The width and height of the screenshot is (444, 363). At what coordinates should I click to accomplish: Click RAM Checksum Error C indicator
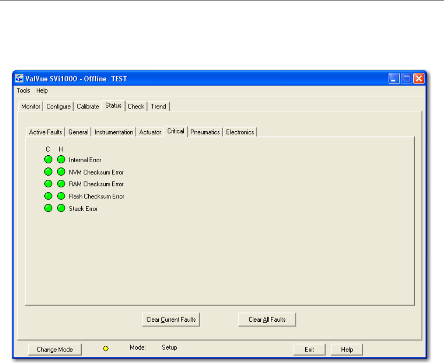tap(48, 184)
